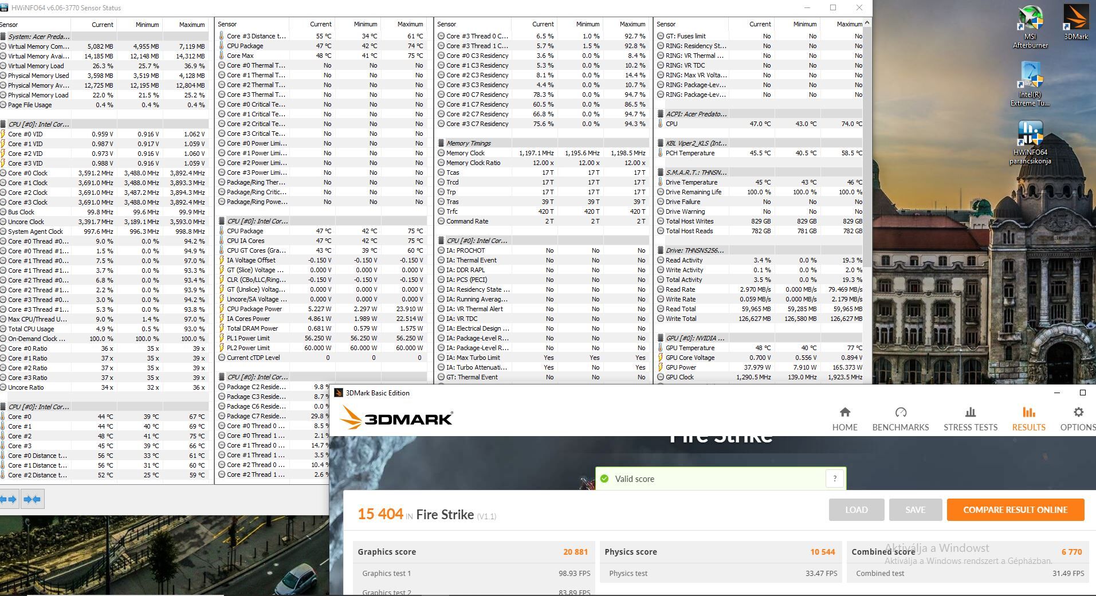Click the Virtual Memory Committed row icon
1096x596 pixels.
point(3,46)
